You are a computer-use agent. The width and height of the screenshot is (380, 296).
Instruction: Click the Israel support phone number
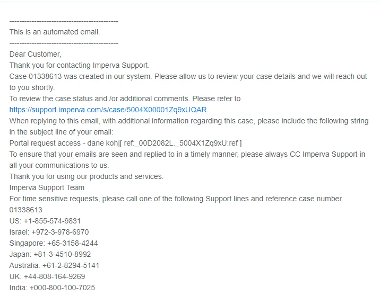(60, 232)
